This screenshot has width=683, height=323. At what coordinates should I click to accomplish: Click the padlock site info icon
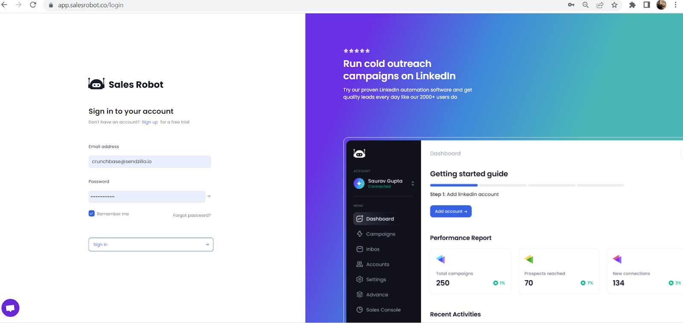[x=51, y=5]
